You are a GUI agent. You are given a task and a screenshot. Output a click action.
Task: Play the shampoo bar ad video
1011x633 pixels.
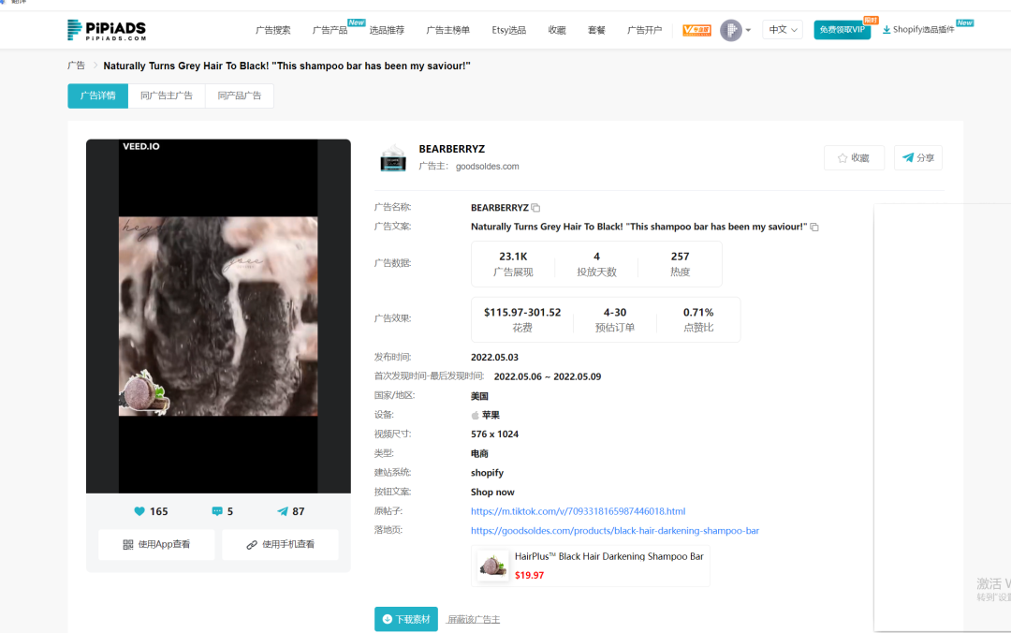(218, 316)
